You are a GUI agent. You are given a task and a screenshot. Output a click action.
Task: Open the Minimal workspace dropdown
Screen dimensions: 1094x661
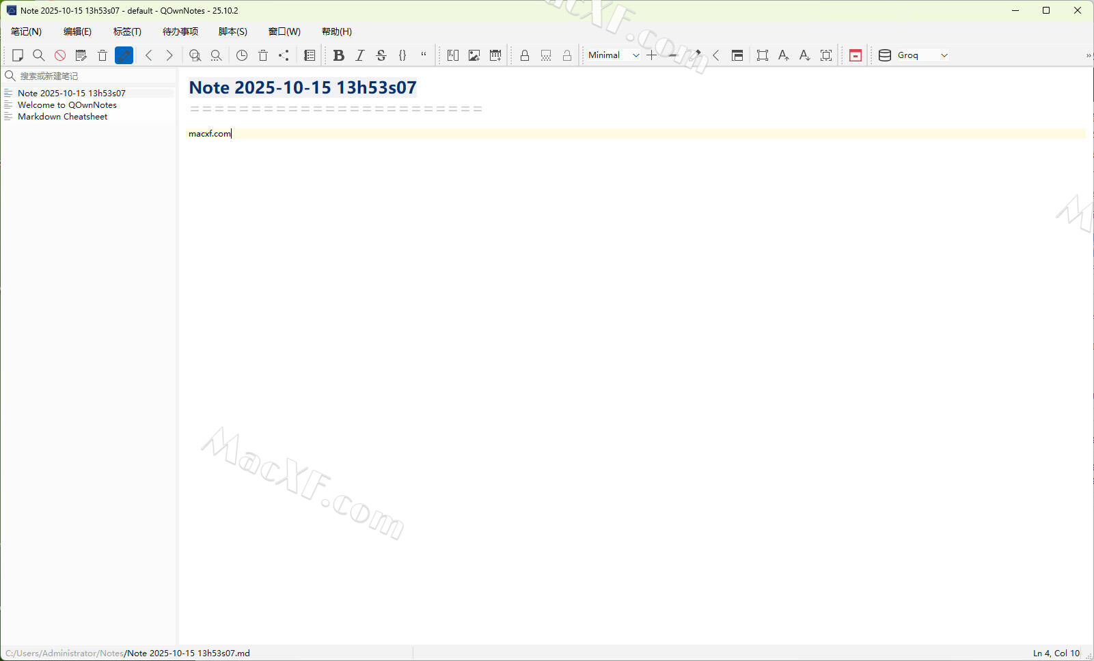click(614, 55)
